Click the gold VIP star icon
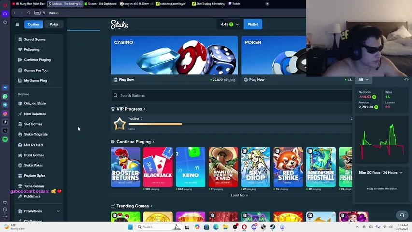Screen dimensions: 412x232 pos(120,123)
